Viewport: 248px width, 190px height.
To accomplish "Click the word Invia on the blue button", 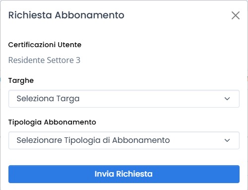I will pos(104,174).
